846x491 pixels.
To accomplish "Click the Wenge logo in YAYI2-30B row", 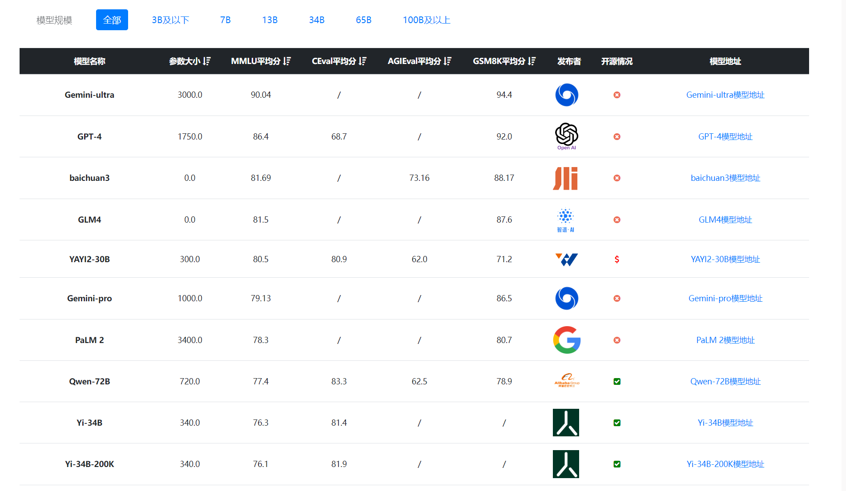I will [x=566, y=259].
